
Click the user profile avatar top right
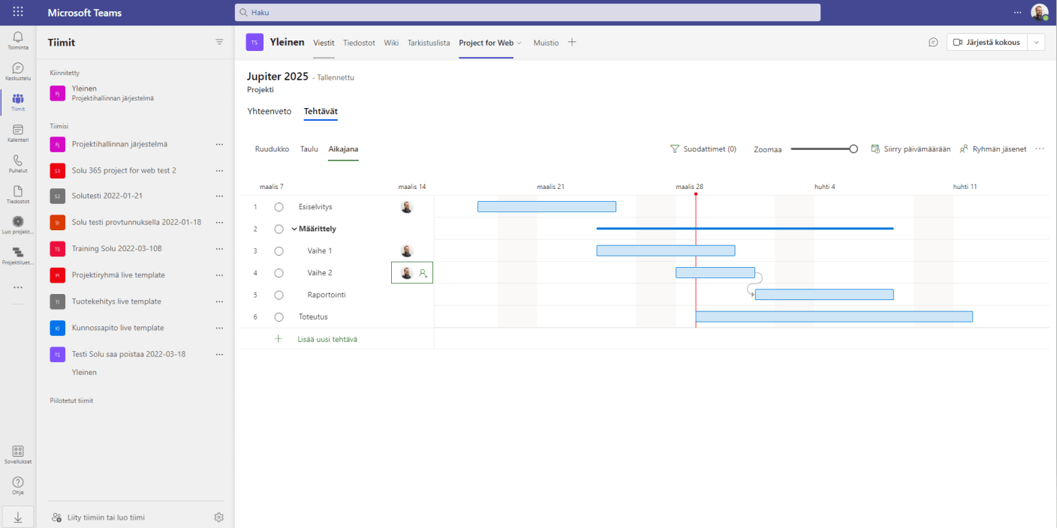1039,12
